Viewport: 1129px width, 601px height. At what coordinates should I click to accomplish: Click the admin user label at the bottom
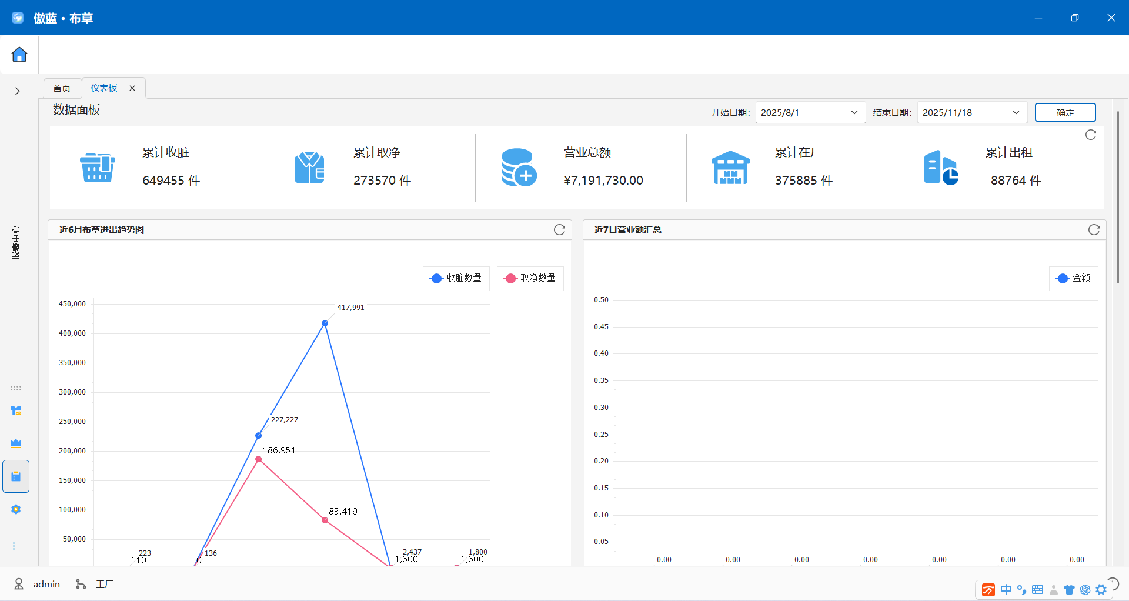[46, 583]
